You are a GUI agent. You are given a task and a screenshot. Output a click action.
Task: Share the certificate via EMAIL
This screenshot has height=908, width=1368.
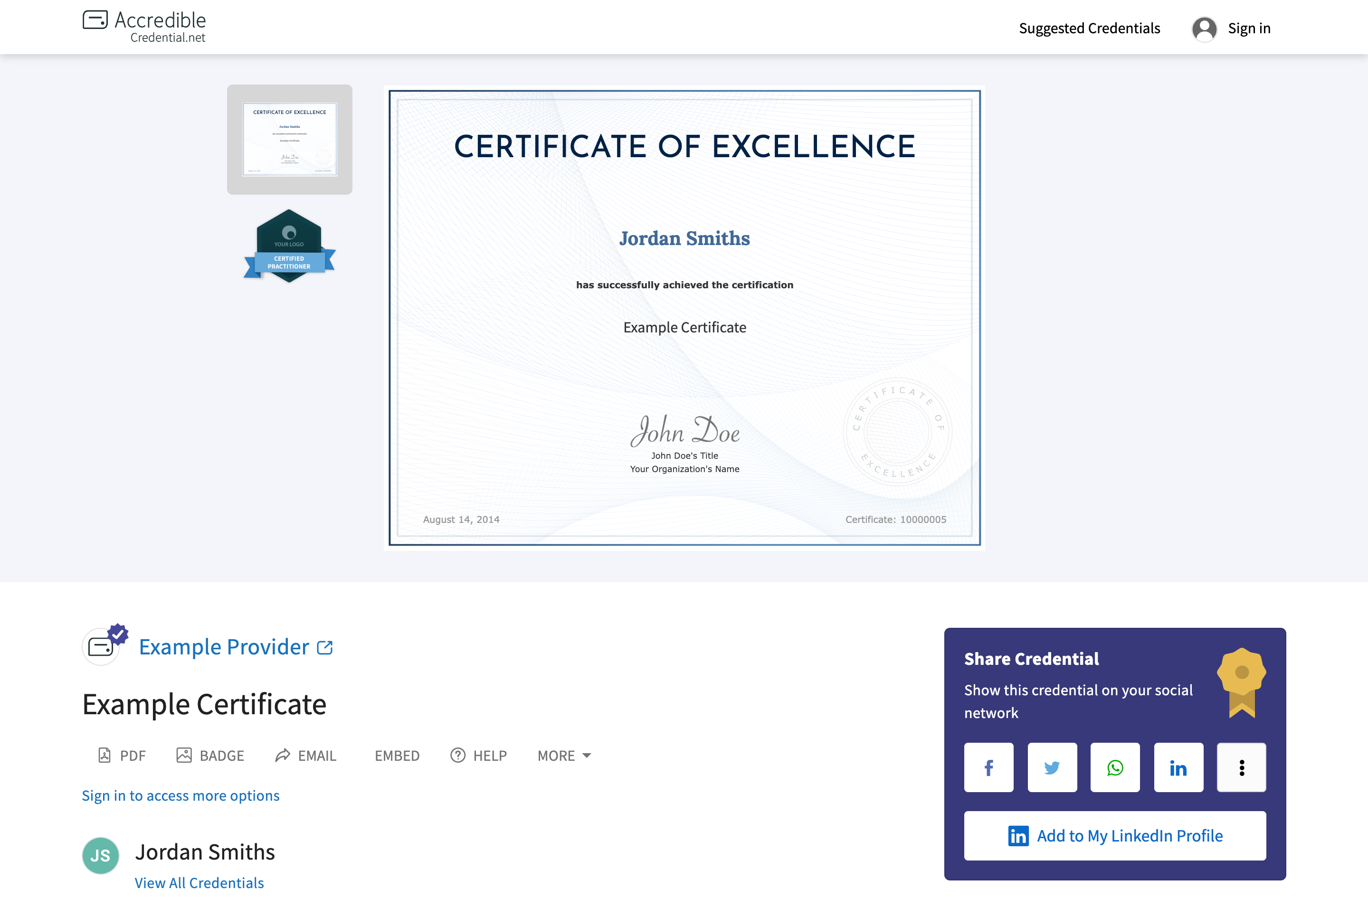click(x=305, y=756)
